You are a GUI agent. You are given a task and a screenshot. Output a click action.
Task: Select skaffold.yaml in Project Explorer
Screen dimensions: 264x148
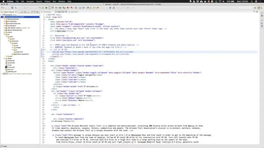point(11,72)
